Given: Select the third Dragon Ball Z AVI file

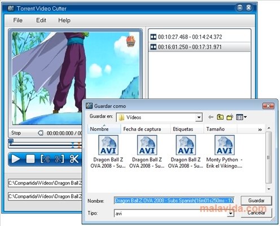Looking at the screenshot, I should [186, 151].
